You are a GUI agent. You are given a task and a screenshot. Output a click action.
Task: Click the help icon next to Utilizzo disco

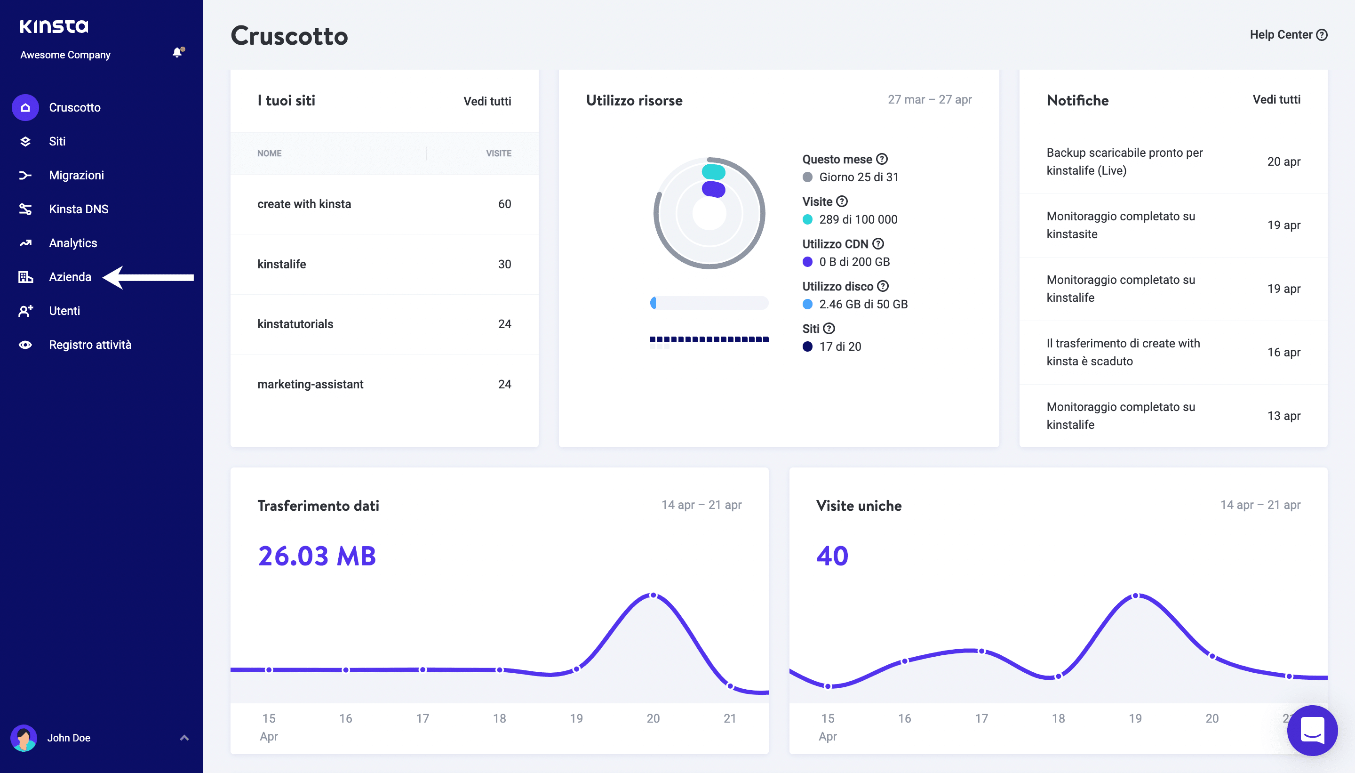point(883,286)
